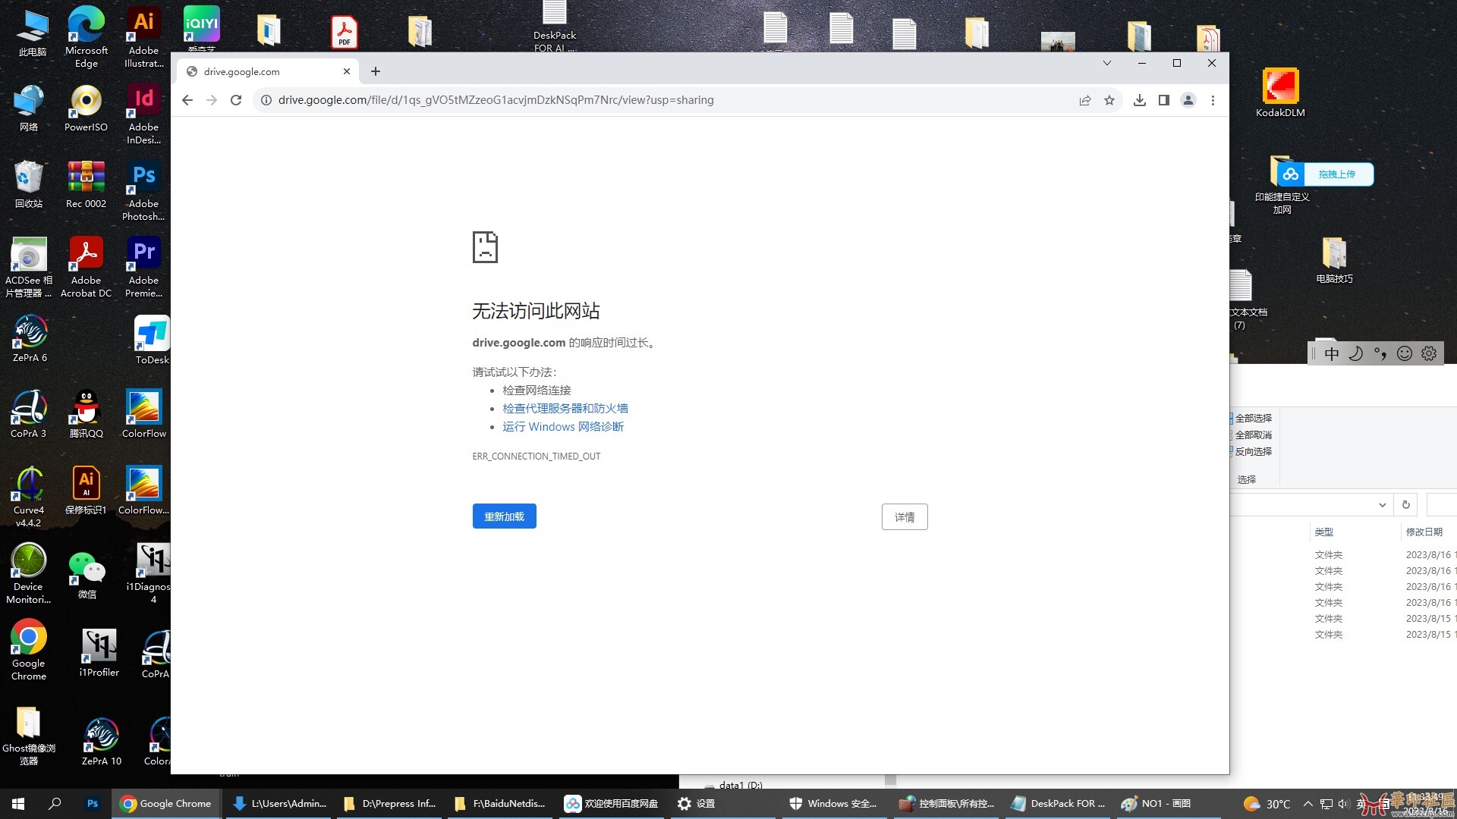Toggle the IME moon half-width mode
The image size is (1457, 819).
tap(1356, 354)
